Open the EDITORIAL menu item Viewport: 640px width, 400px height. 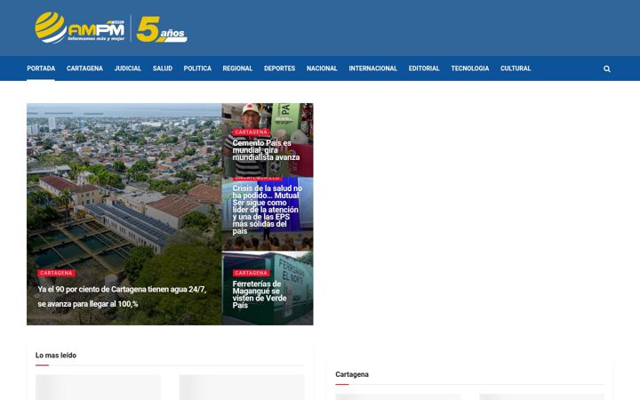click(424, 68)
